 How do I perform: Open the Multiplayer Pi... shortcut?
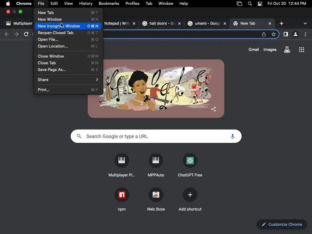tap(122, 165)
